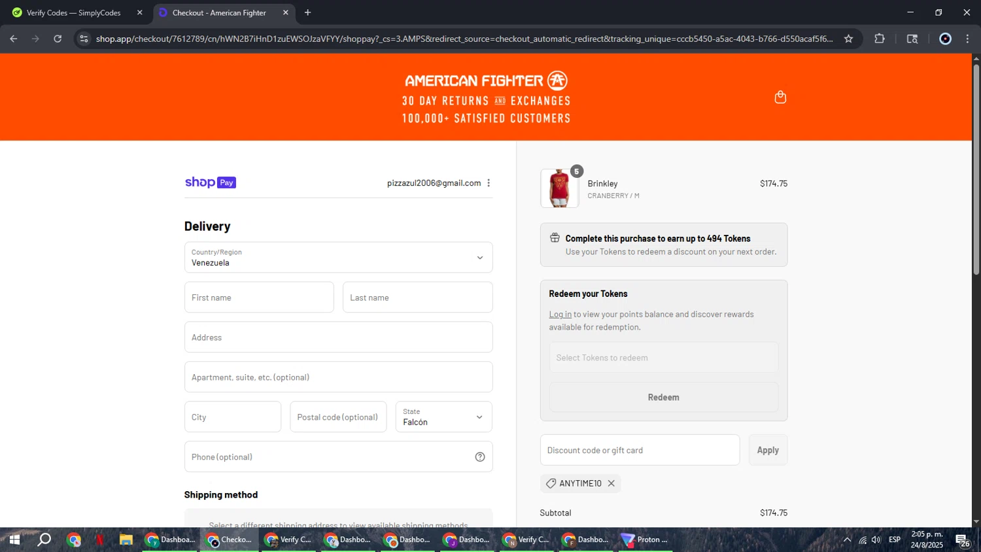981x552 pixels.
Task: Click the Postal code field
Action: (338, 417)
